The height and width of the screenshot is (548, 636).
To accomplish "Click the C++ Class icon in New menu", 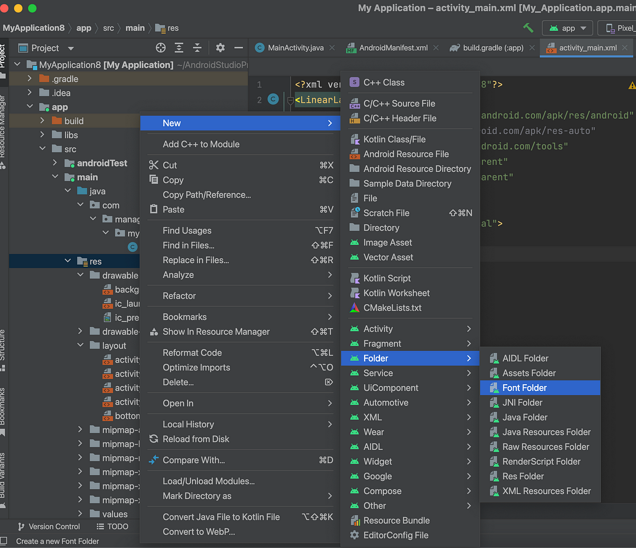I will pyautogui.click(x=355, y=82).
